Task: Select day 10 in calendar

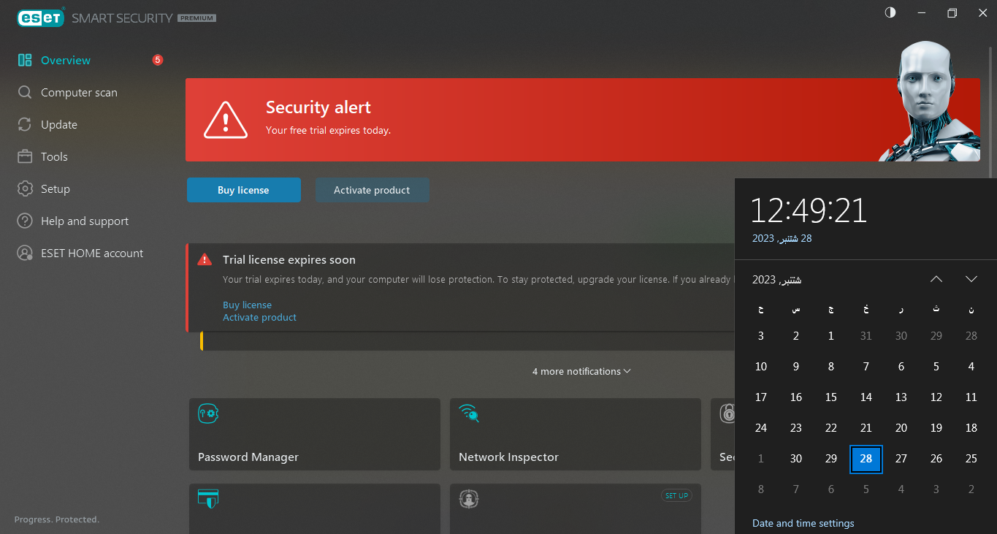Action: pyautogui.click(x=761, y=367)
